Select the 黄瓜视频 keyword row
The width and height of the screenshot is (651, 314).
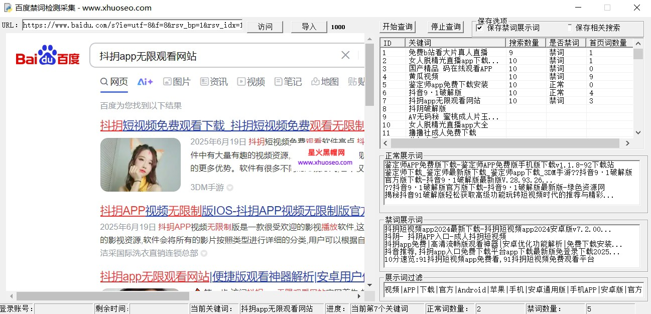tap(506, 76)
